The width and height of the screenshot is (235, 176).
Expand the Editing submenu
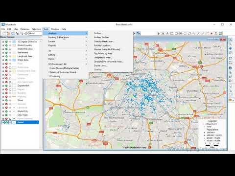[66, 55]
